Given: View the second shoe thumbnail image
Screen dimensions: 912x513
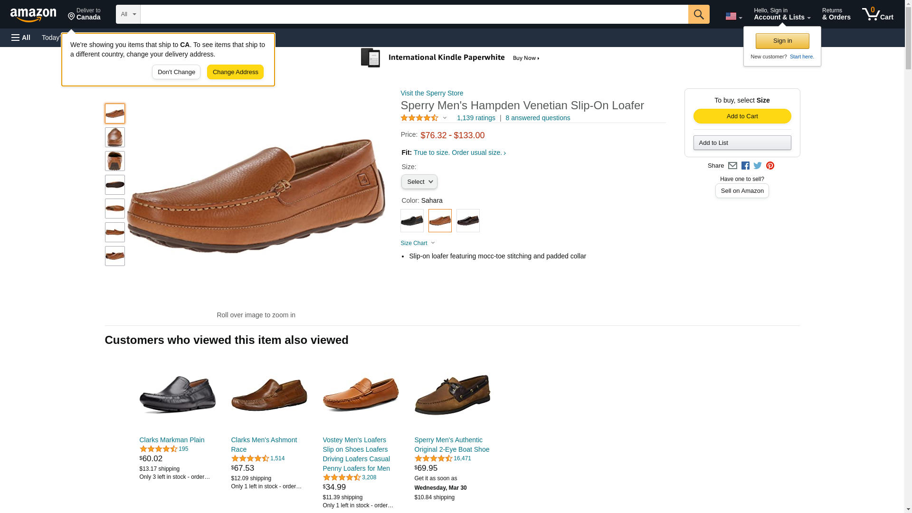Looking at the screenshot, I should click(x=114, y=137).
